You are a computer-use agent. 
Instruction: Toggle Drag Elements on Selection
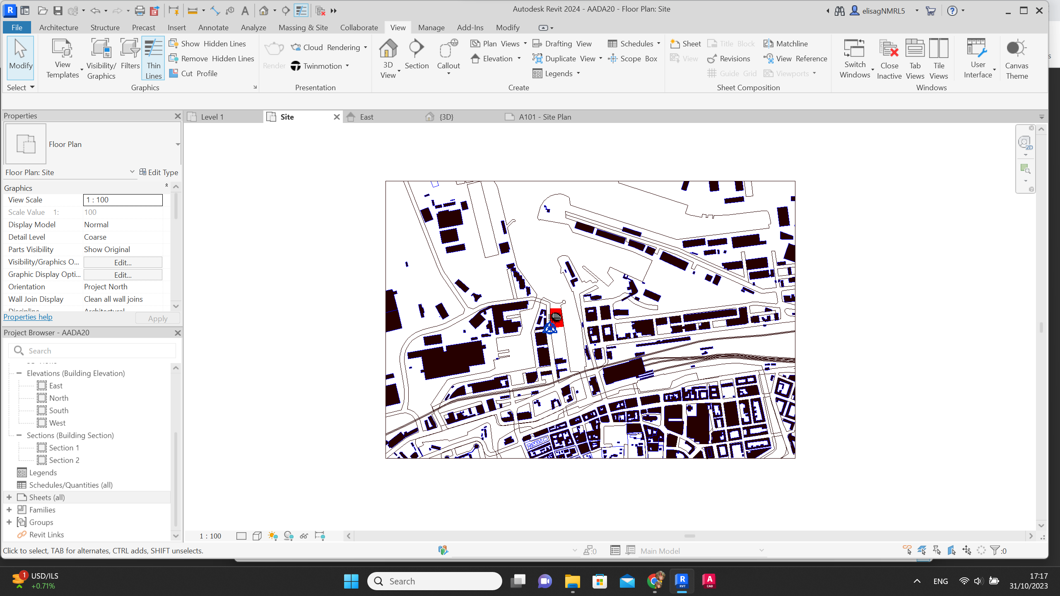(966, 550)
